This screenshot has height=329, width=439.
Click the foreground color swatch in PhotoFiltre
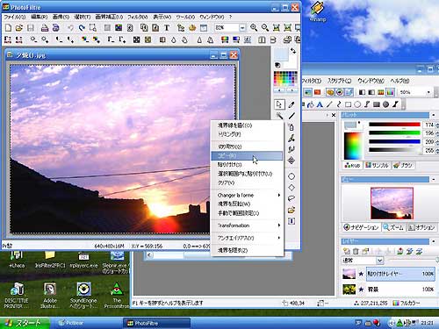point(281,54)
